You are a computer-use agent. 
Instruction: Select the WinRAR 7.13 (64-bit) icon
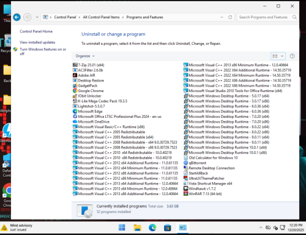click(x=185, y=194)
